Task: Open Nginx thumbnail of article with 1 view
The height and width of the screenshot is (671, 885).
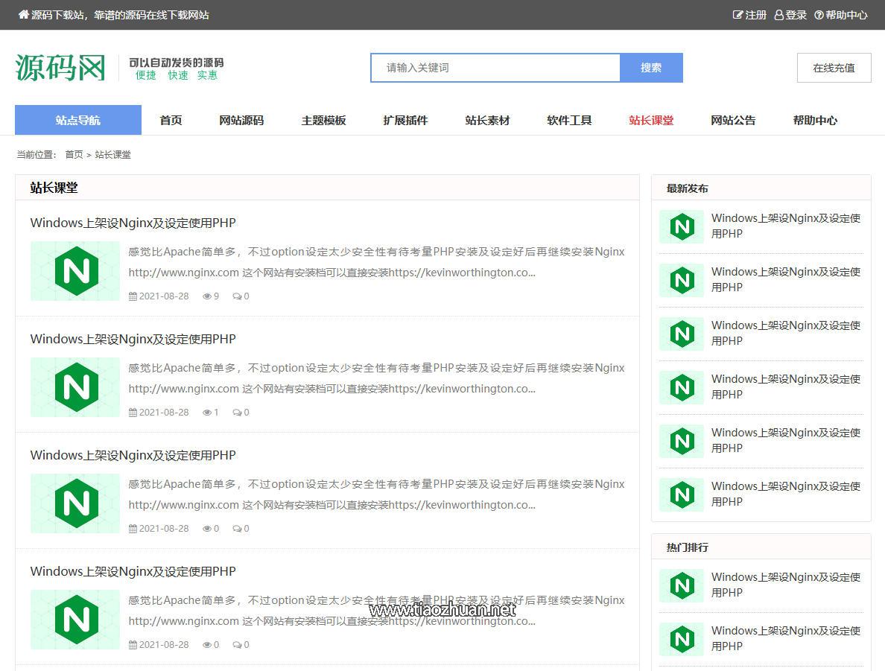Action: [75, 387]
